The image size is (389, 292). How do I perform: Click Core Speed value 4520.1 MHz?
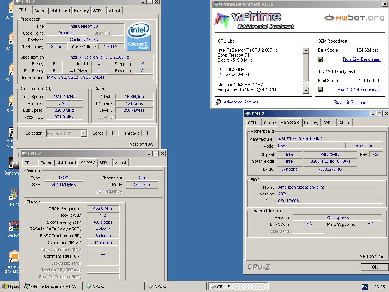64,97
